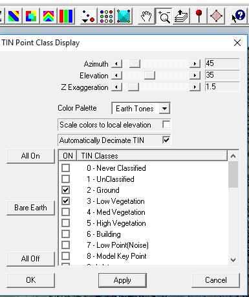Open the Color Palette dropdown
Screen dimensions: 249x297
(x=164, y=108)
